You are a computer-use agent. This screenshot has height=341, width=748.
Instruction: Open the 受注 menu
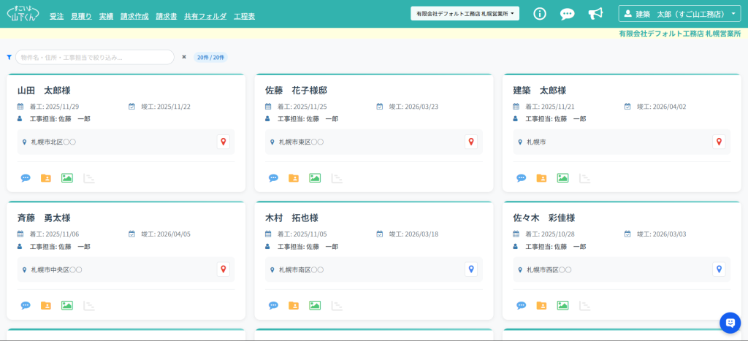point(56,15)
